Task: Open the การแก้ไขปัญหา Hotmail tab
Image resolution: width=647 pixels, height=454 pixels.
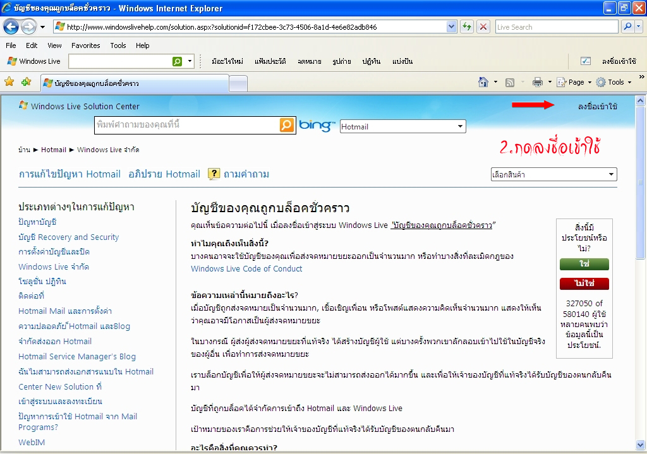Action: click(70, 174)
